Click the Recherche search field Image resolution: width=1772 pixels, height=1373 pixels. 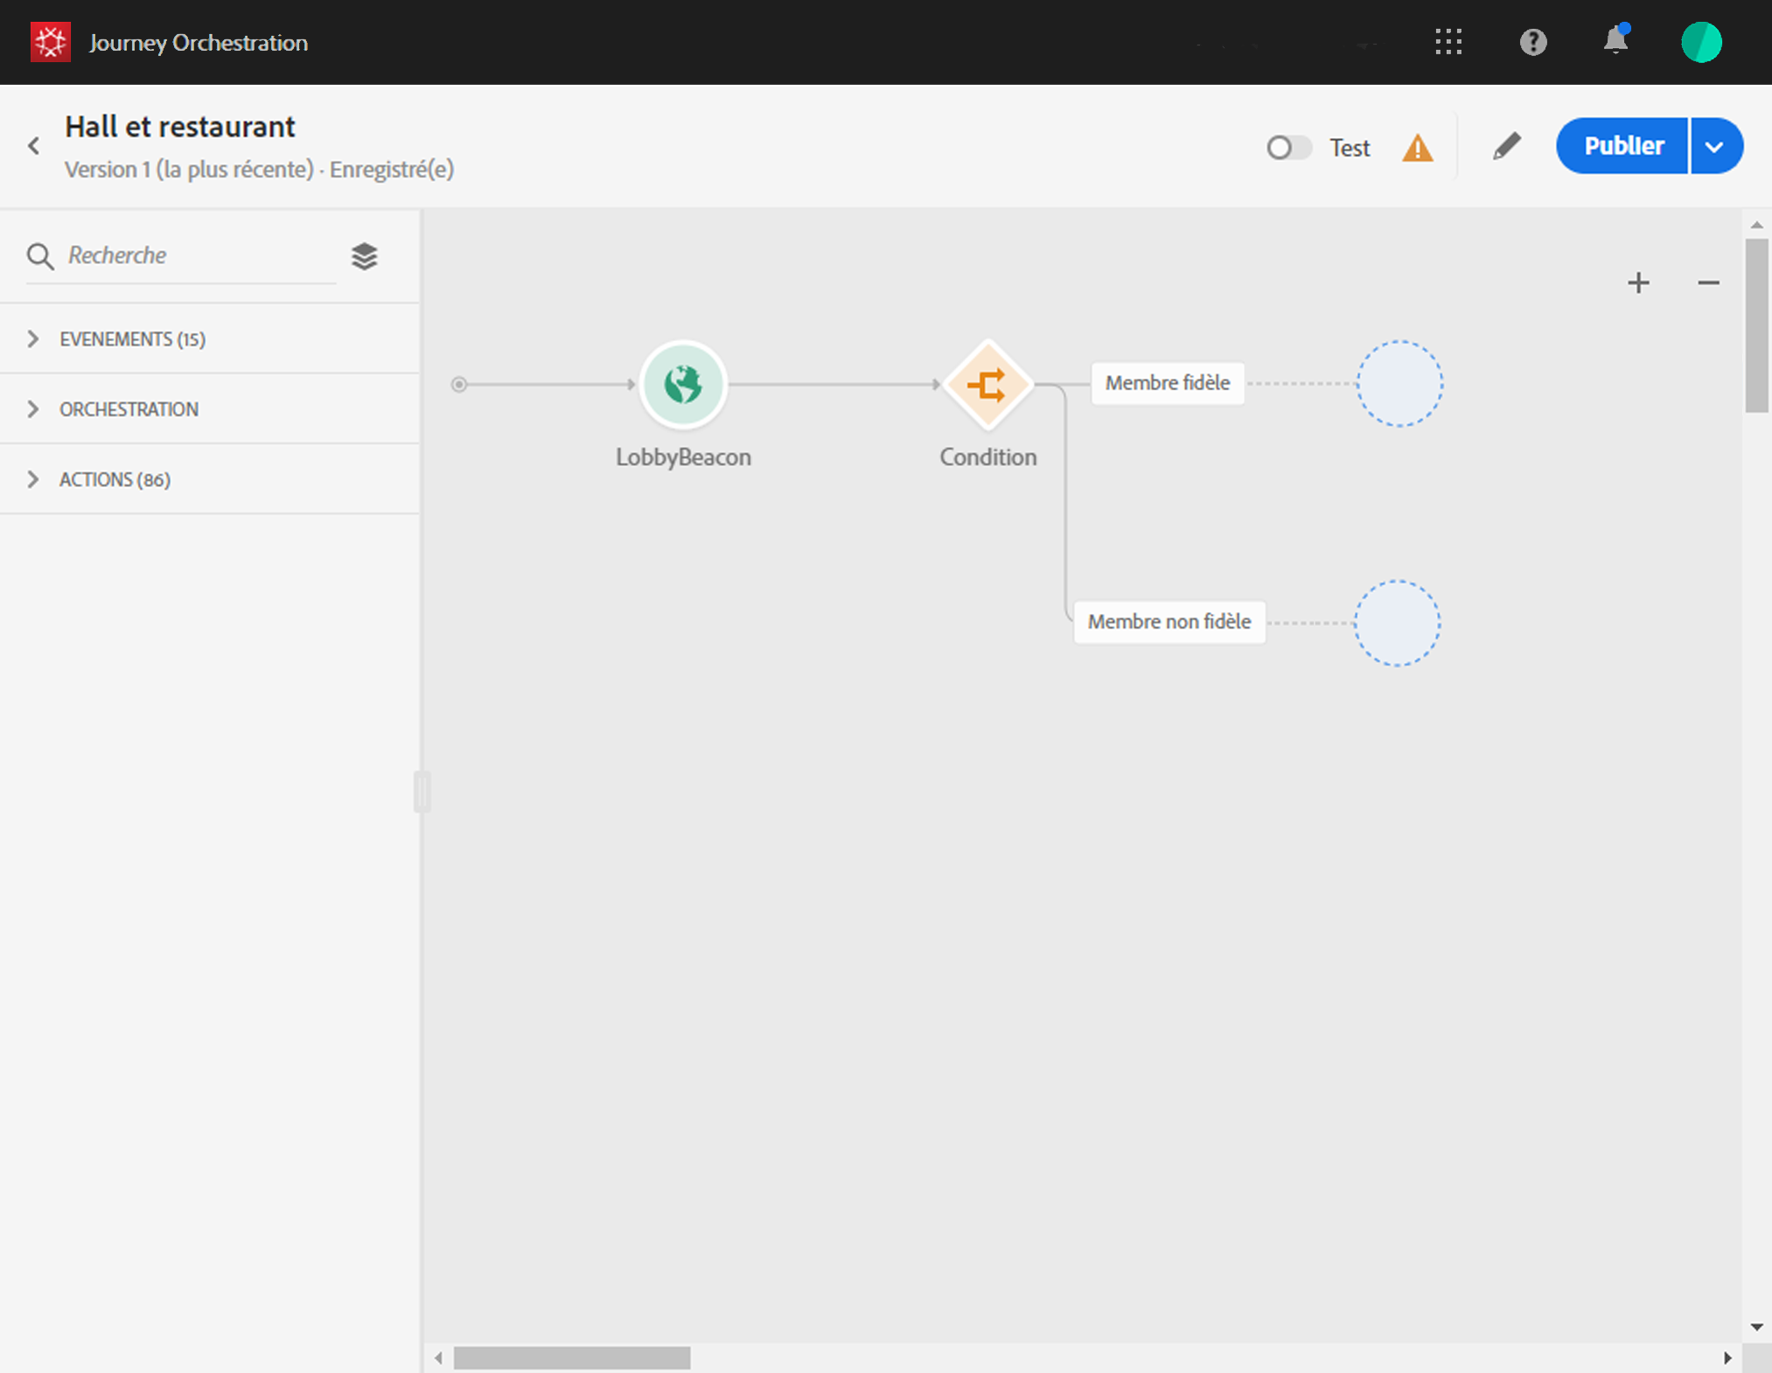197,255
